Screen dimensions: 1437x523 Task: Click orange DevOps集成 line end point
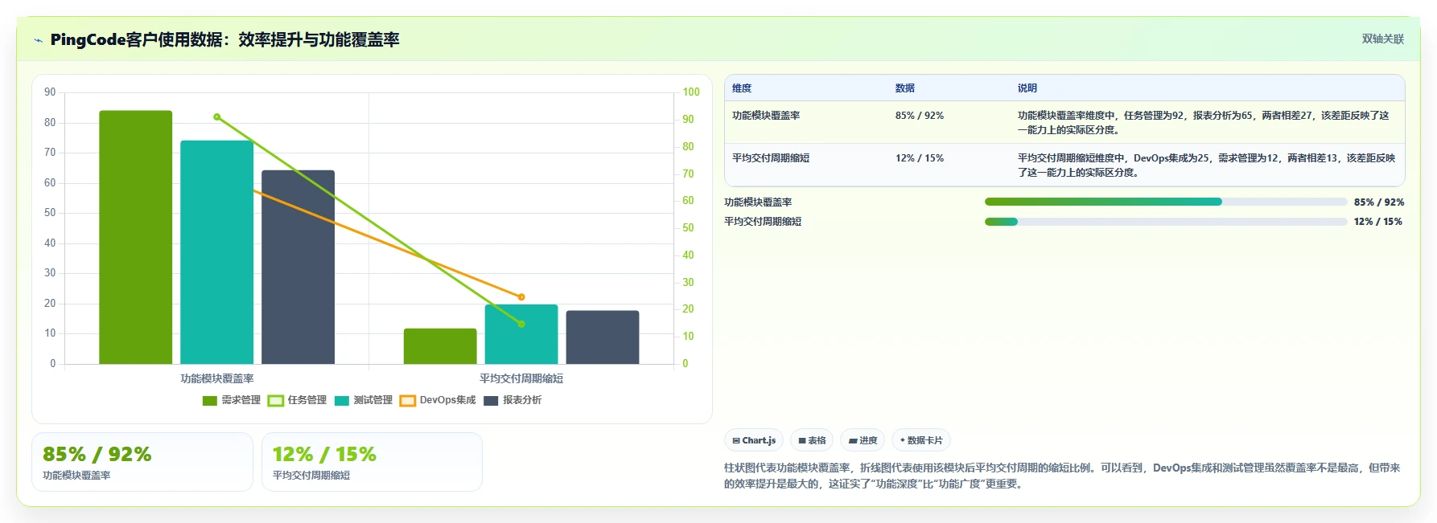[521, 297]
